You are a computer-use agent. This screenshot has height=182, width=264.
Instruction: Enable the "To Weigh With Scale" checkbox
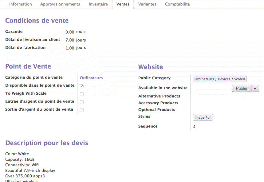81,94
